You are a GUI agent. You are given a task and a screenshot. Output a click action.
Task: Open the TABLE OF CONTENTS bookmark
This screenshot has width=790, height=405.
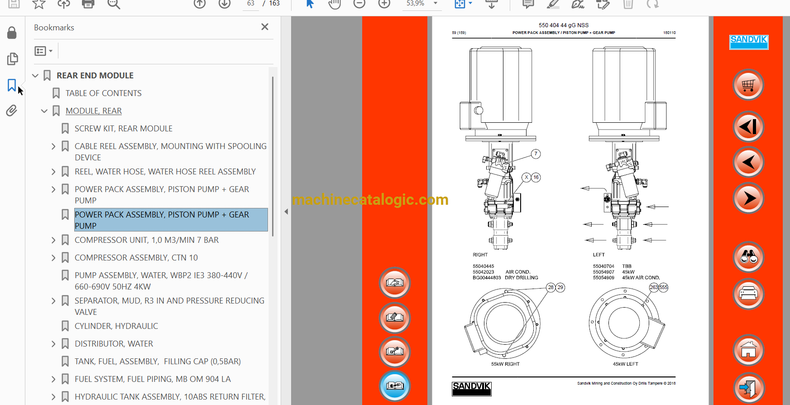point(103,93)
